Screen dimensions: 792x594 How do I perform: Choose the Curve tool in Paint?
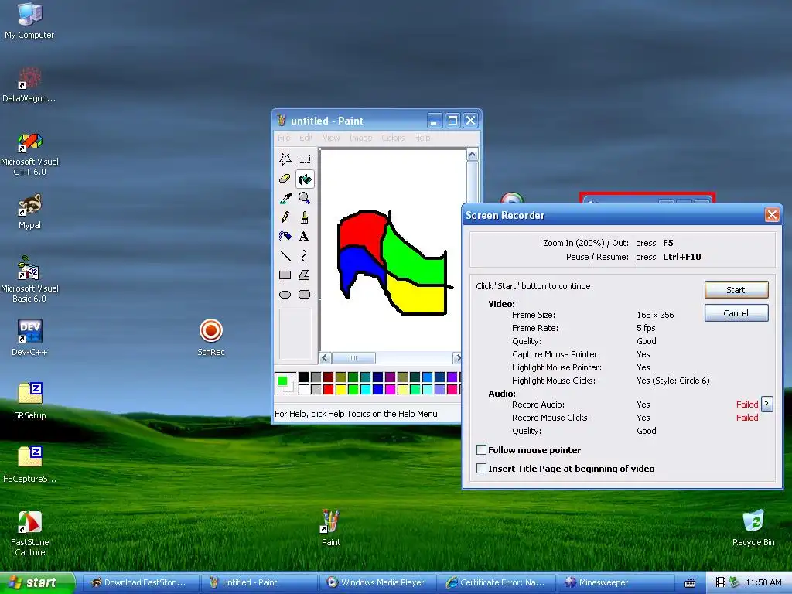point(304,255)
